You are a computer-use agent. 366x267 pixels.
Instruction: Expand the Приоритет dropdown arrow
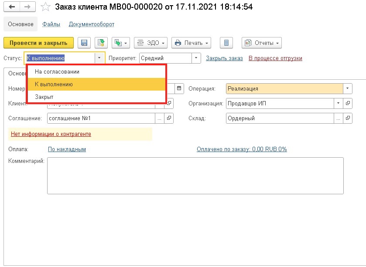pyautogui.click(x=196, y=58)
